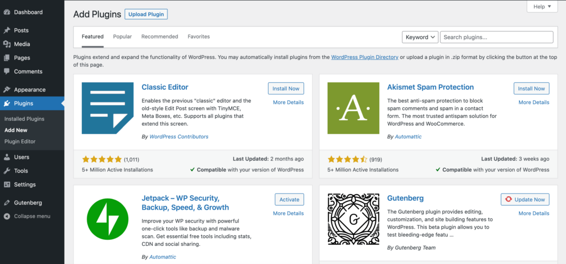Install the Classic Editor plugin
This screenshot has width=566, height=264.
(x=286, y=89)
